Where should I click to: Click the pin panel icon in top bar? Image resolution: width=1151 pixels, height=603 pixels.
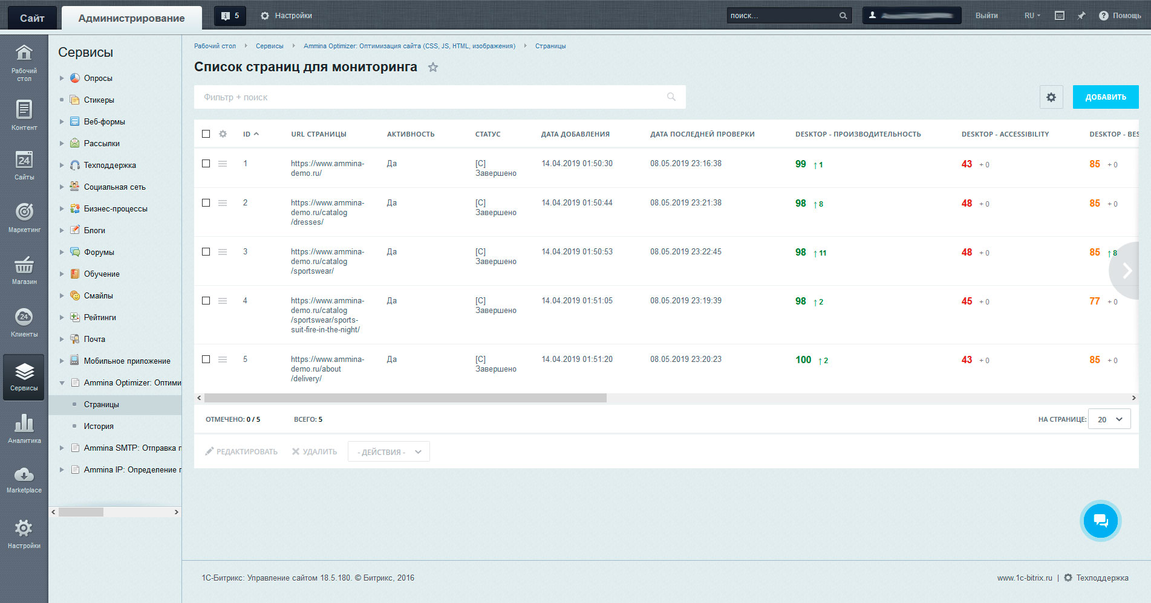1081,16
